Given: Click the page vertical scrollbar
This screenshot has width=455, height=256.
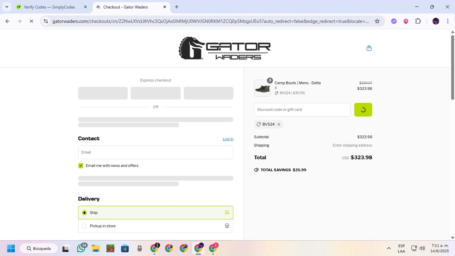Looking at the screenshot, I should click(x=453, y=67).
